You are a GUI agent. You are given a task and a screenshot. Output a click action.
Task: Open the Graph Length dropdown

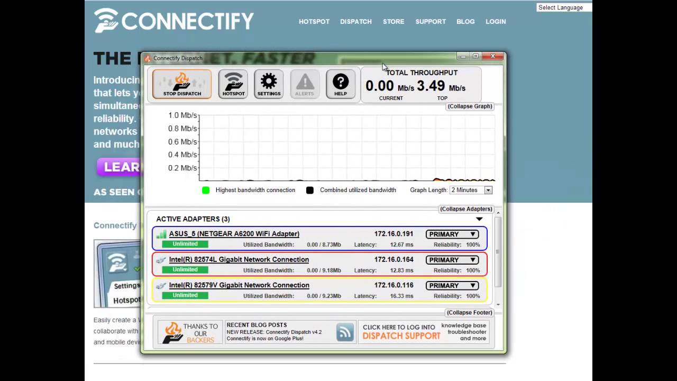coord(471,190)
